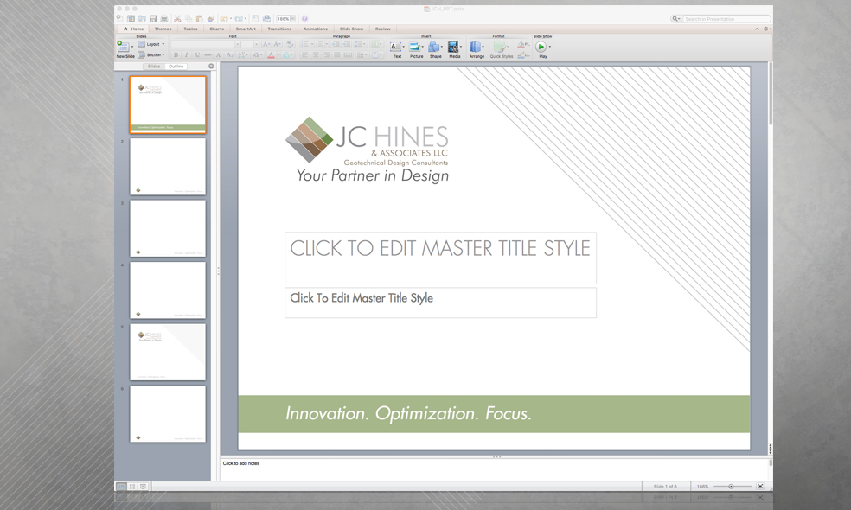Click the fit slide to window button
The width and height of the screenshot is (851, 510).
pyautogui.click(x=760, y=486)
